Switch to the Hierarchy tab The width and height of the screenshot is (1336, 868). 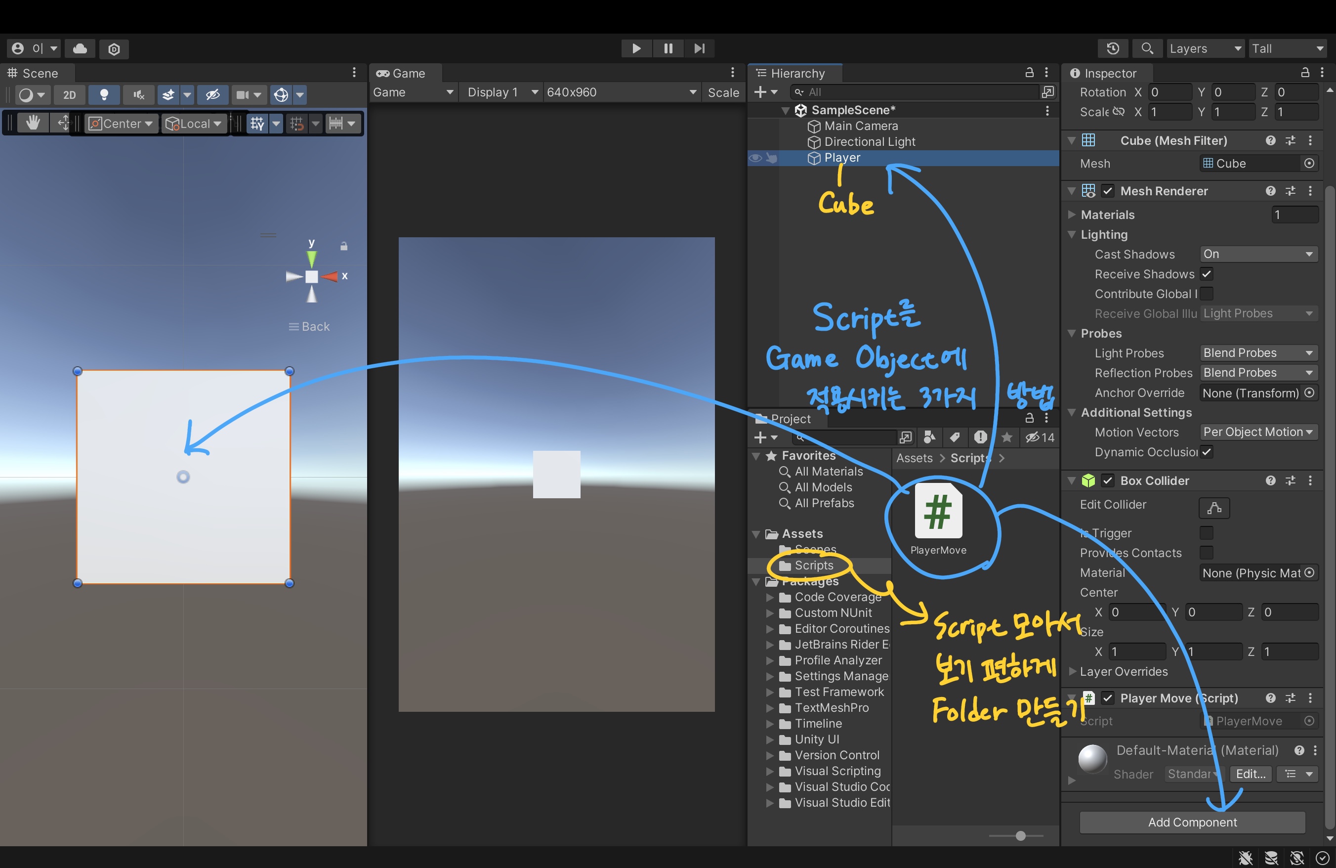[796, 73]
